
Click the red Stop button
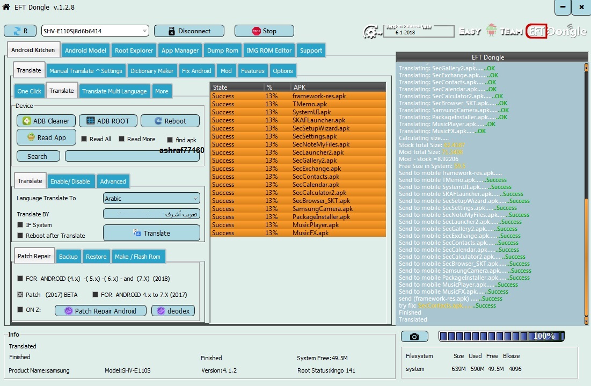click(x=264, y=31)
